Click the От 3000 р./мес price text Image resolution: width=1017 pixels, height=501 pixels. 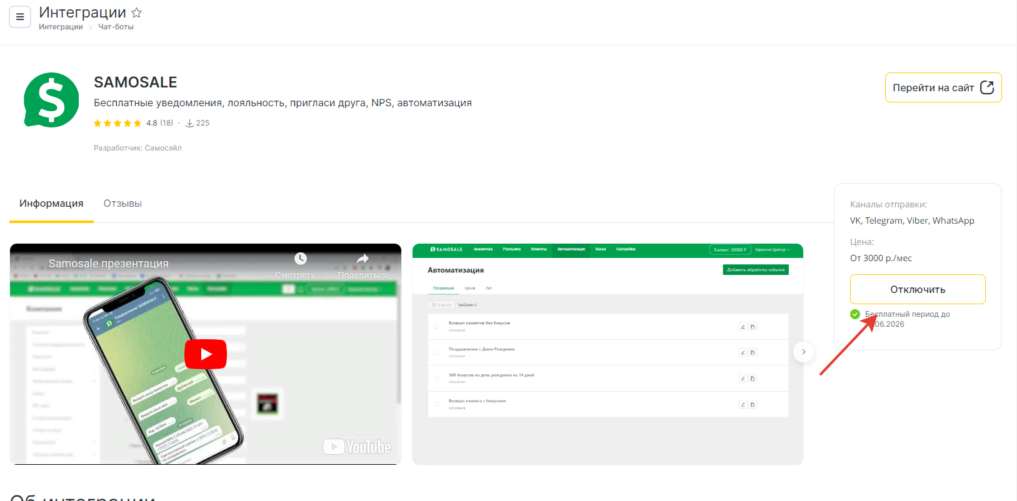tap(881, 258)
